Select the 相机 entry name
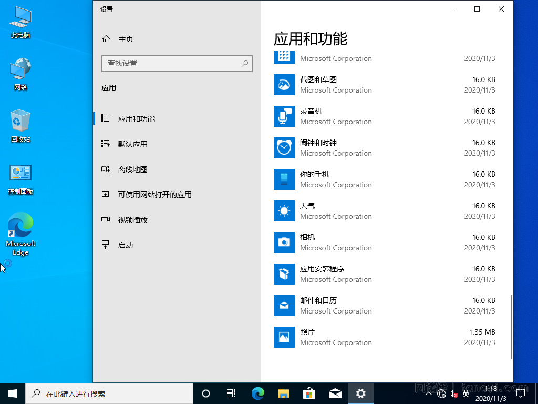The height and width of the screenshot is (404, 538). point(307,237)
